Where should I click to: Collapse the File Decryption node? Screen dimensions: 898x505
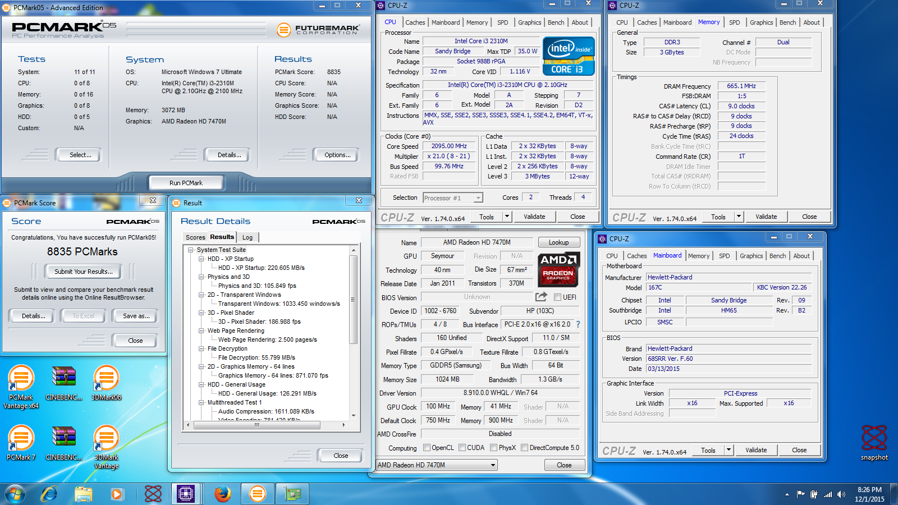(x=201, y=348)
